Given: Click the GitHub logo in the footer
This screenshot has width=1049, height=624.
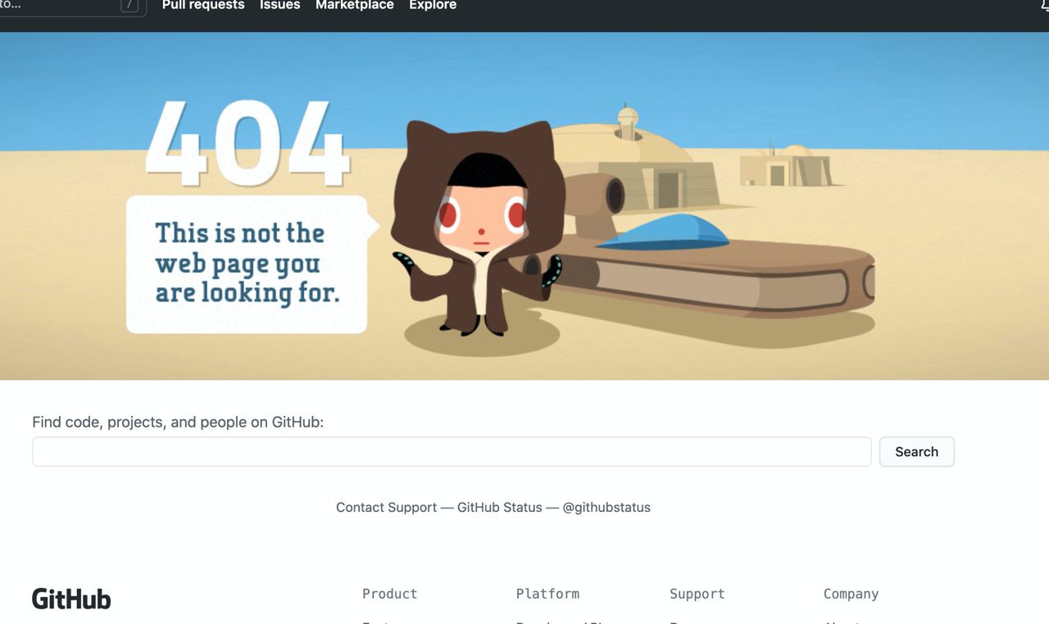Looking at the screenshot, I should 71,599.
